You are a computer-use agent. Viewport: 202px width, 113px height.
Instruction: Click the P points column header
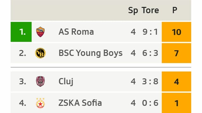175,10
